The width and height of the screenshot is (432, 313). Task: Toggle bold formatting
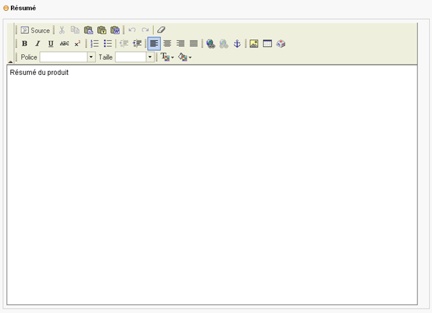coord(24,44)
